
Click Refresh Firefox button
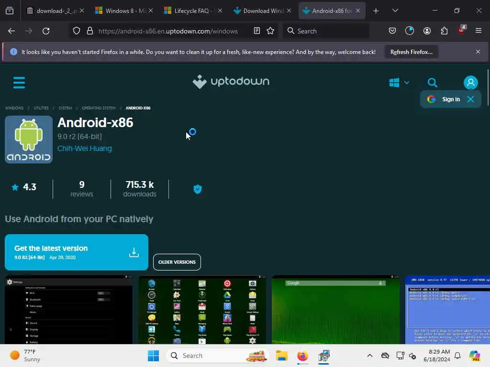[411, 52]
